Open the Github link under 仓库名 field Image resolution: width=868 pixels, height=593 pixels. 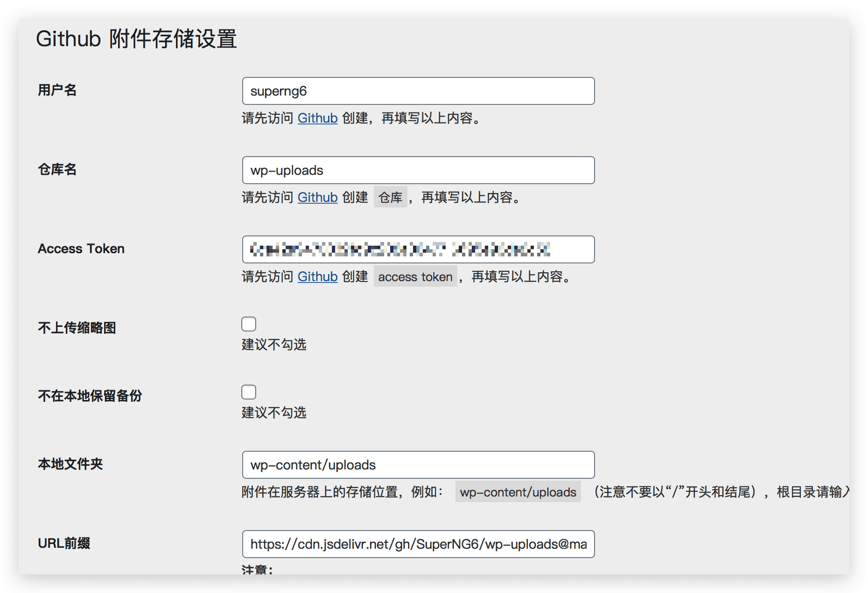pyautogui.click(x=317, y=197)
